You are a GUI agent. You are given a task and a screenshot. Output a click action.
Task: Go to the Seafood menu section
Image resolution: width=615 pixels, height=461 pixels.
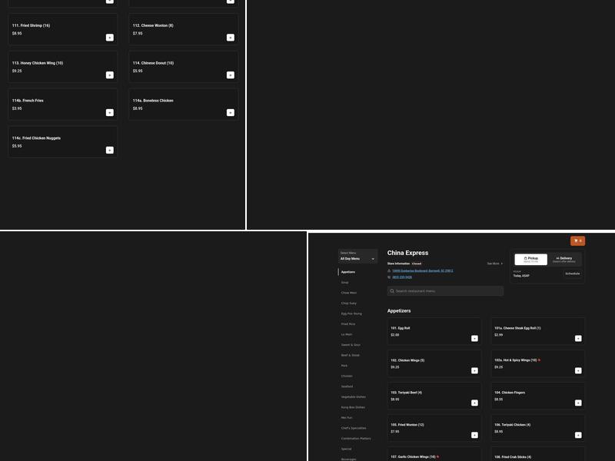click(x=347, y=386)
